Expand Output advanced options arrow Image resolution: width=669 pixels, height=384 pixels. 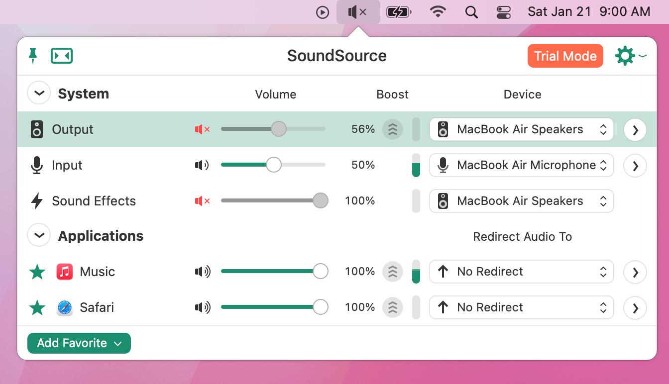[x=635, y=130]
